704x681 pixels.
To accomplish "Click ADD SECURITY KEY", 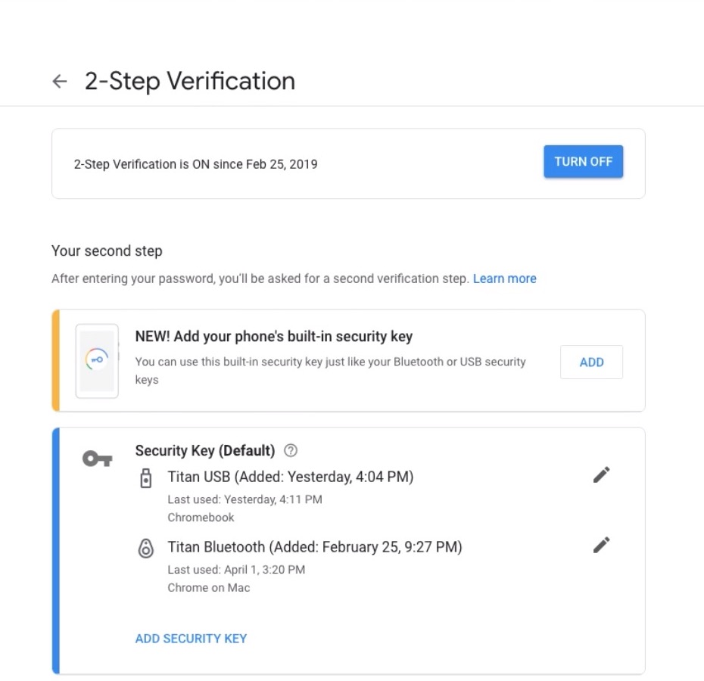I will point(191,639).
